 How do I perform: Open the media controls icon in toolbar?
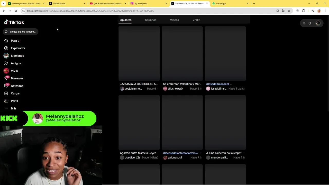click(x=313, y=11)
